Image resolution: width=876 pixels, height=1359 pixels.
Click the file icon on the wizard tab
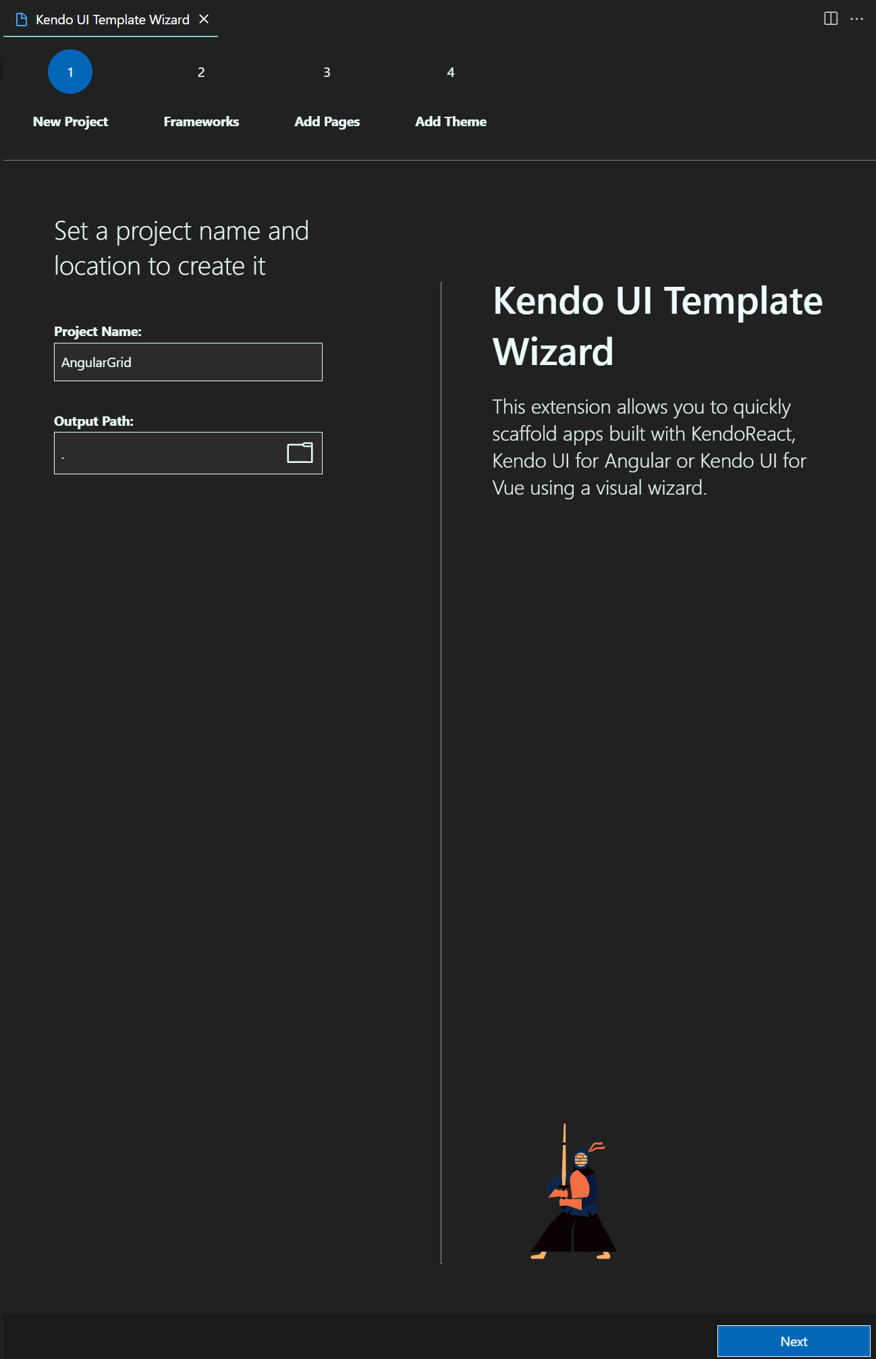[x=22, y=20]
